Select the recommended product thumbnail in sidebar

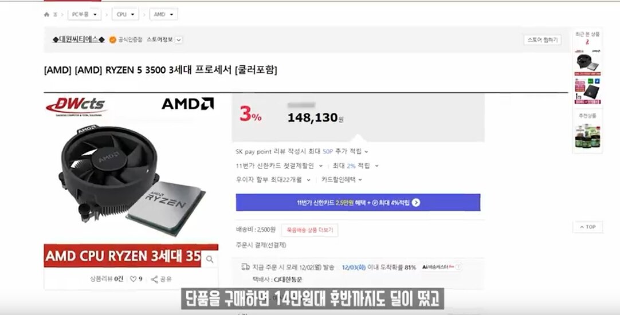point(587,136)
